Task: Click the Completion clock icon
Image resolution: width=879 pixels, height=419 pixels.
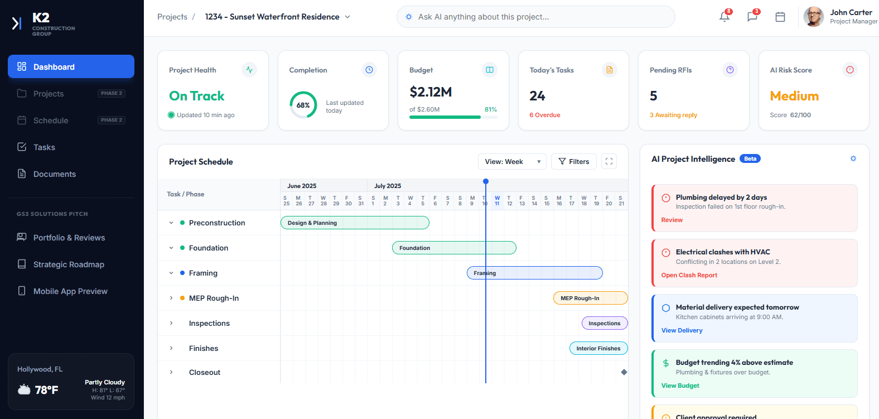Action: [x=369, y=70]
